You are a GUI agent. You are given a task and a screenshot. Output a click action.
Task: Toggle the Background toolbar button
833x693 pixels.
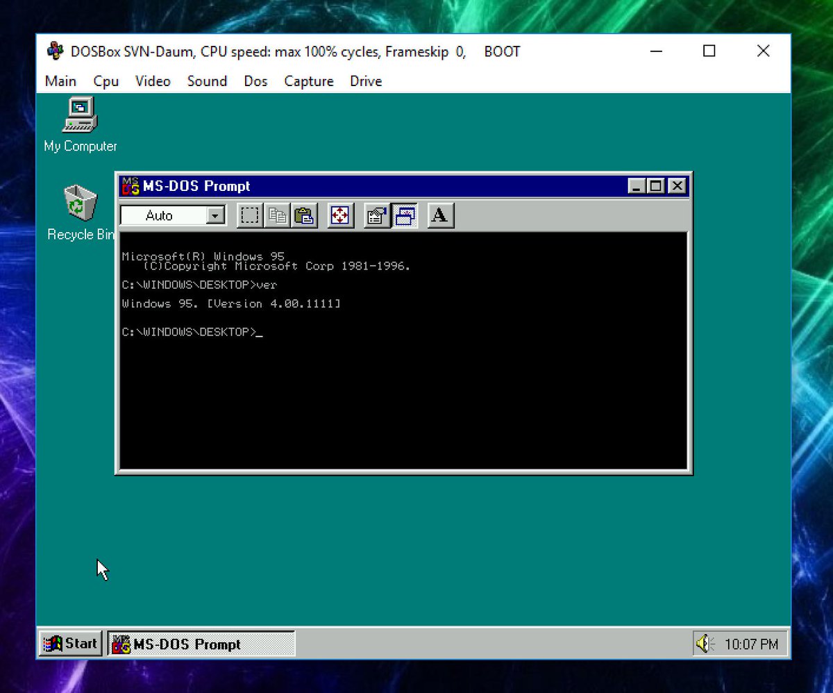(404, 216)
